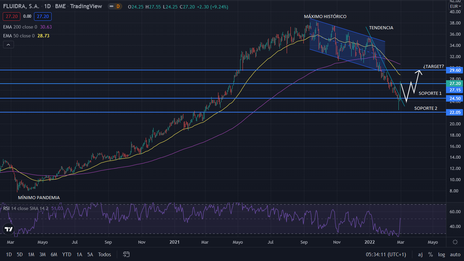The image size is (464, 261).
Task: Select the YTD time range
Action: coord(67,254)
